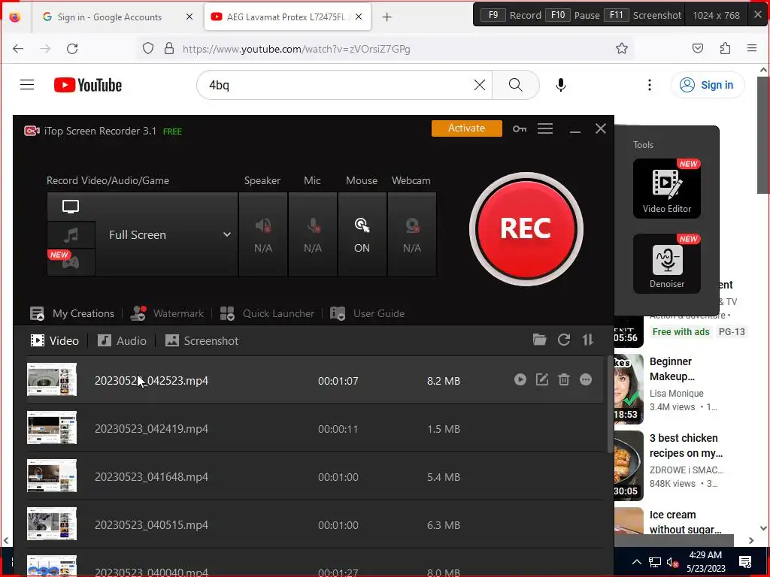This screenshot has width=770, height=577.
Task: Go to YouTube home via logo
Action: tap(88, 85)
